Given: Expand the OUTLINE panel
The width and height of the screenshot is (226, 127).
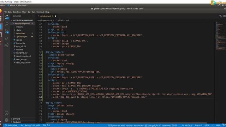Looking at the screenshot, I should click(x=17, y=119).
